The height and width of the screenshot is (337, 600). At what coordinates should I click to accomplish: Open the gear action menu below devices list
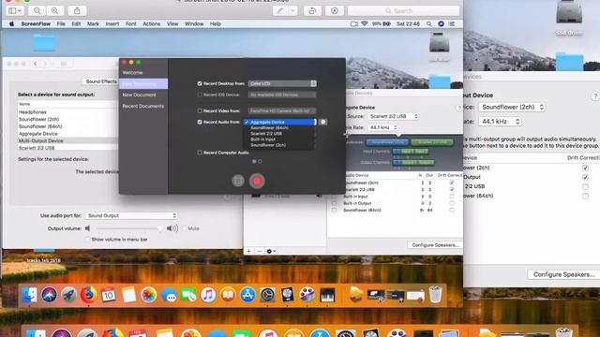point(271,251)
